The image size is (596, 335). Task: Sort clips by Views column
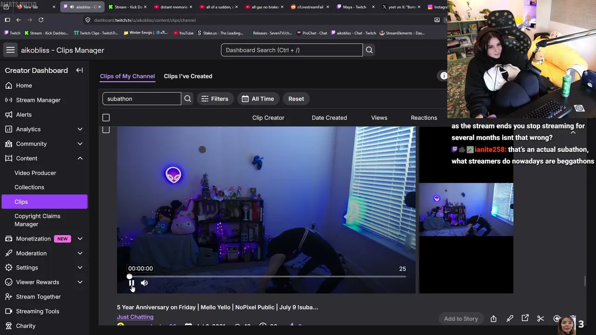point(379,118)
